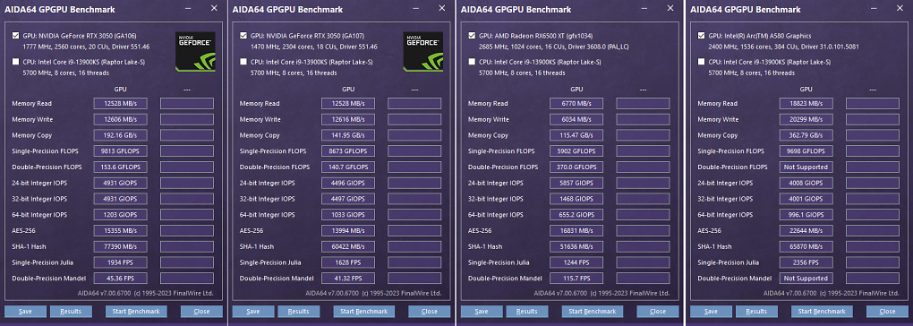The width and height of the screenshot is (913, 326).
Task: Enable CPU checkbox in the Radeon RX6500 XT window
Action: click(472, 63)
